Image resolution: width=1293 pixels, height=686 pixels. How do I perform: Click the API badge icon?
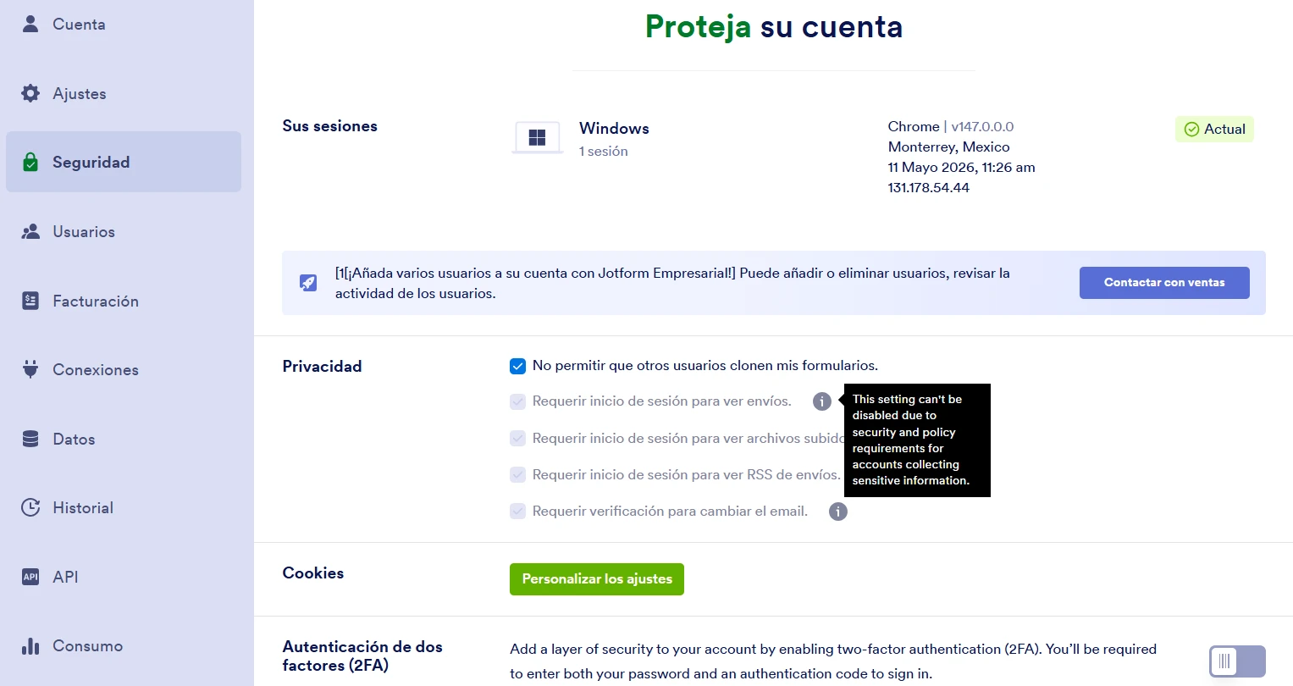pos(30,577)
